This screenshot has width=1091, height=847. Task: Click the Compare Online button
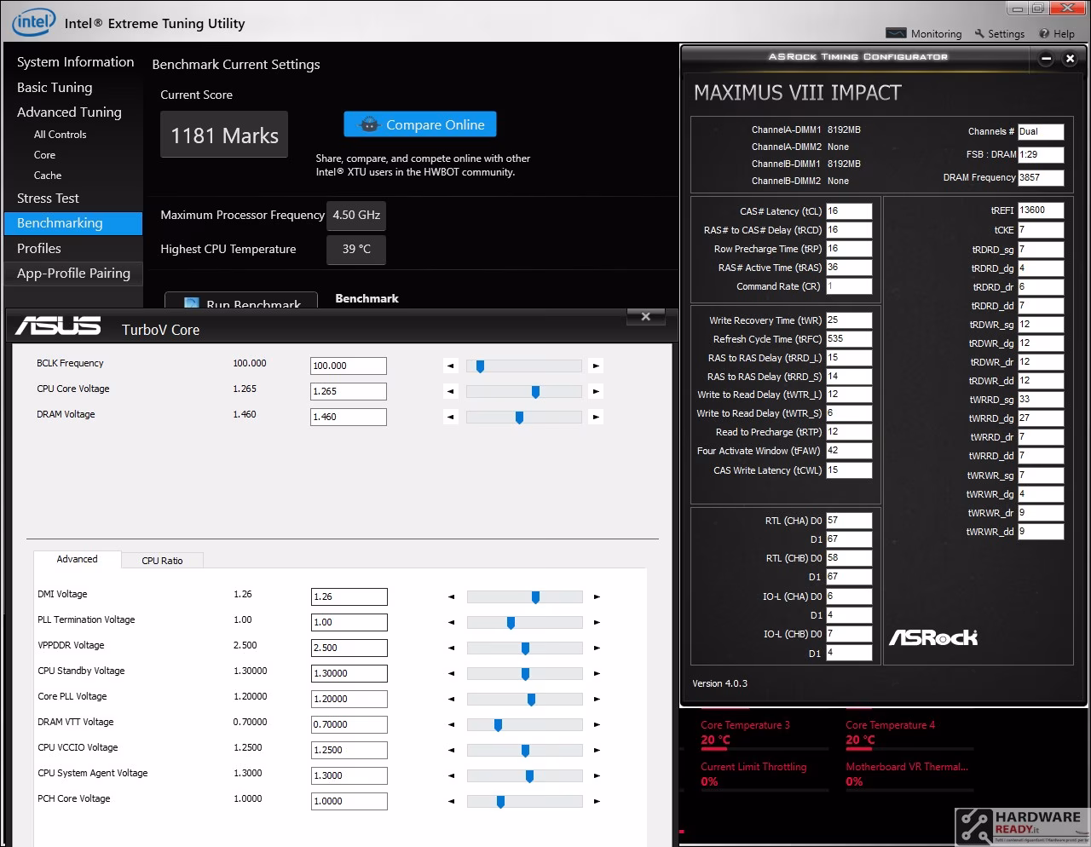pos(420,124)
